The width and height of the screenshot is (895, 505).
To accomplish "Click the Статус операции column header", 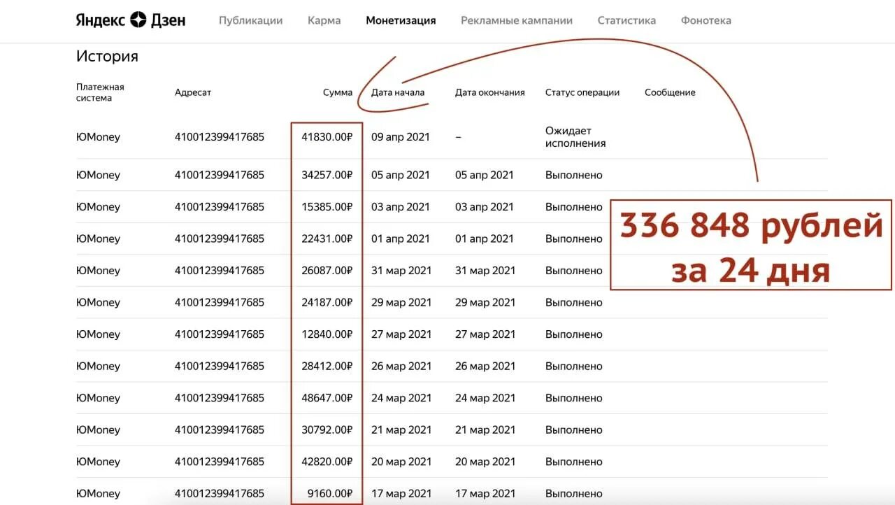I will pos(582,92).
